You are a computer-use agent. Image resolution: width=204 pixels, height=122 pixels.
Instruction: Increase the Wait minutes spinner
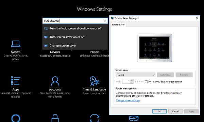[132, 80]
